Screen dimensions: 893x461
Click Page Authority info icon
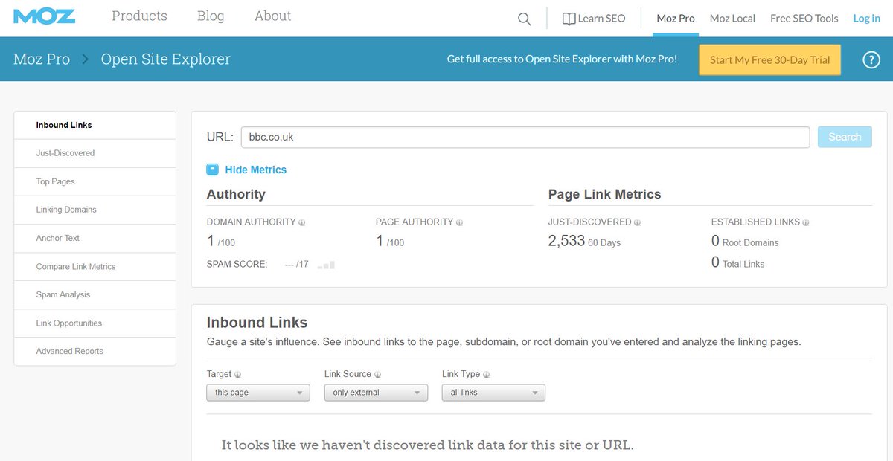pyautogui.click(x=460, y=222)
